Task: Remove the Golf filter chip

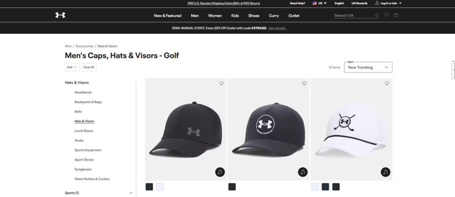Action: point(75,67)
